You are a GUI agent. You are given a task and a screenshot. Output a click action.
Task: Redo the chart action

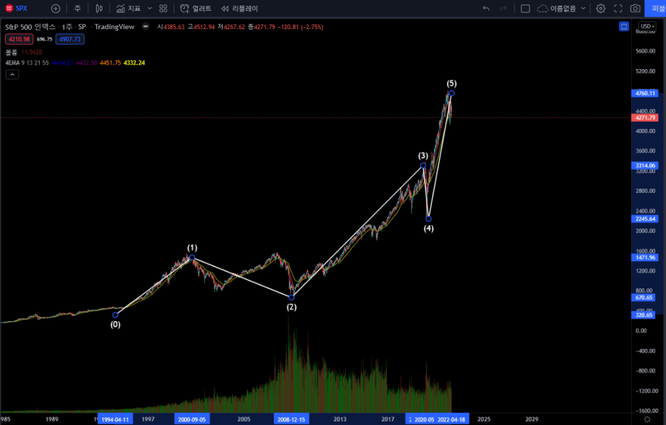503,9
